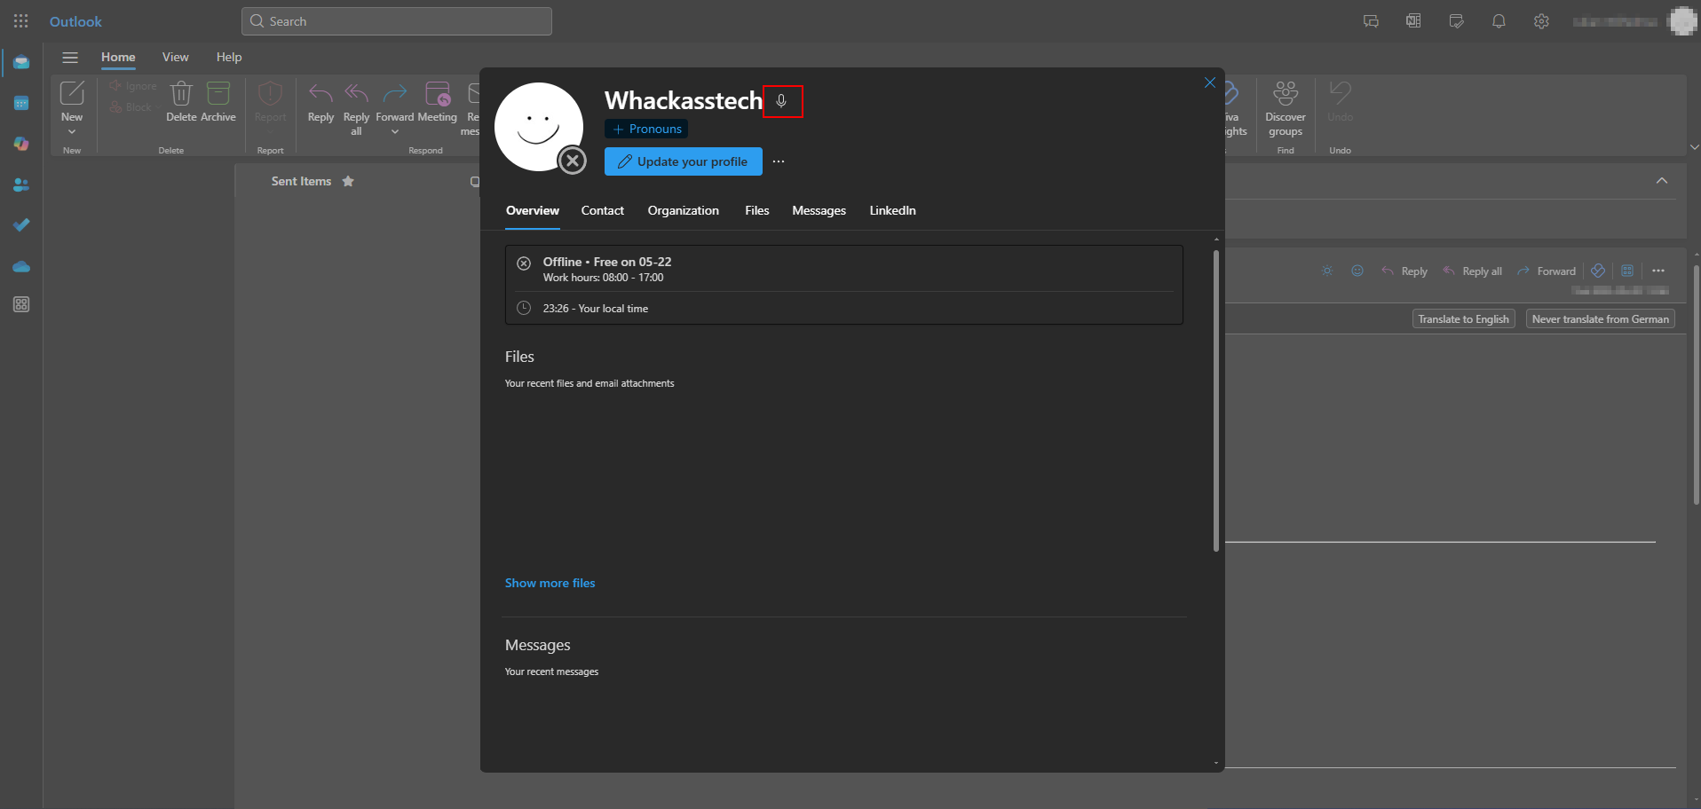Image resolution: width=1701 pixels, height=809 pixels.
Task: Click the profile card vertical scrollbar
Action: 1216,400
